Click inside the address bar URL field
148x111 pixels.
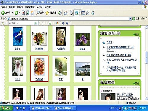68,19
